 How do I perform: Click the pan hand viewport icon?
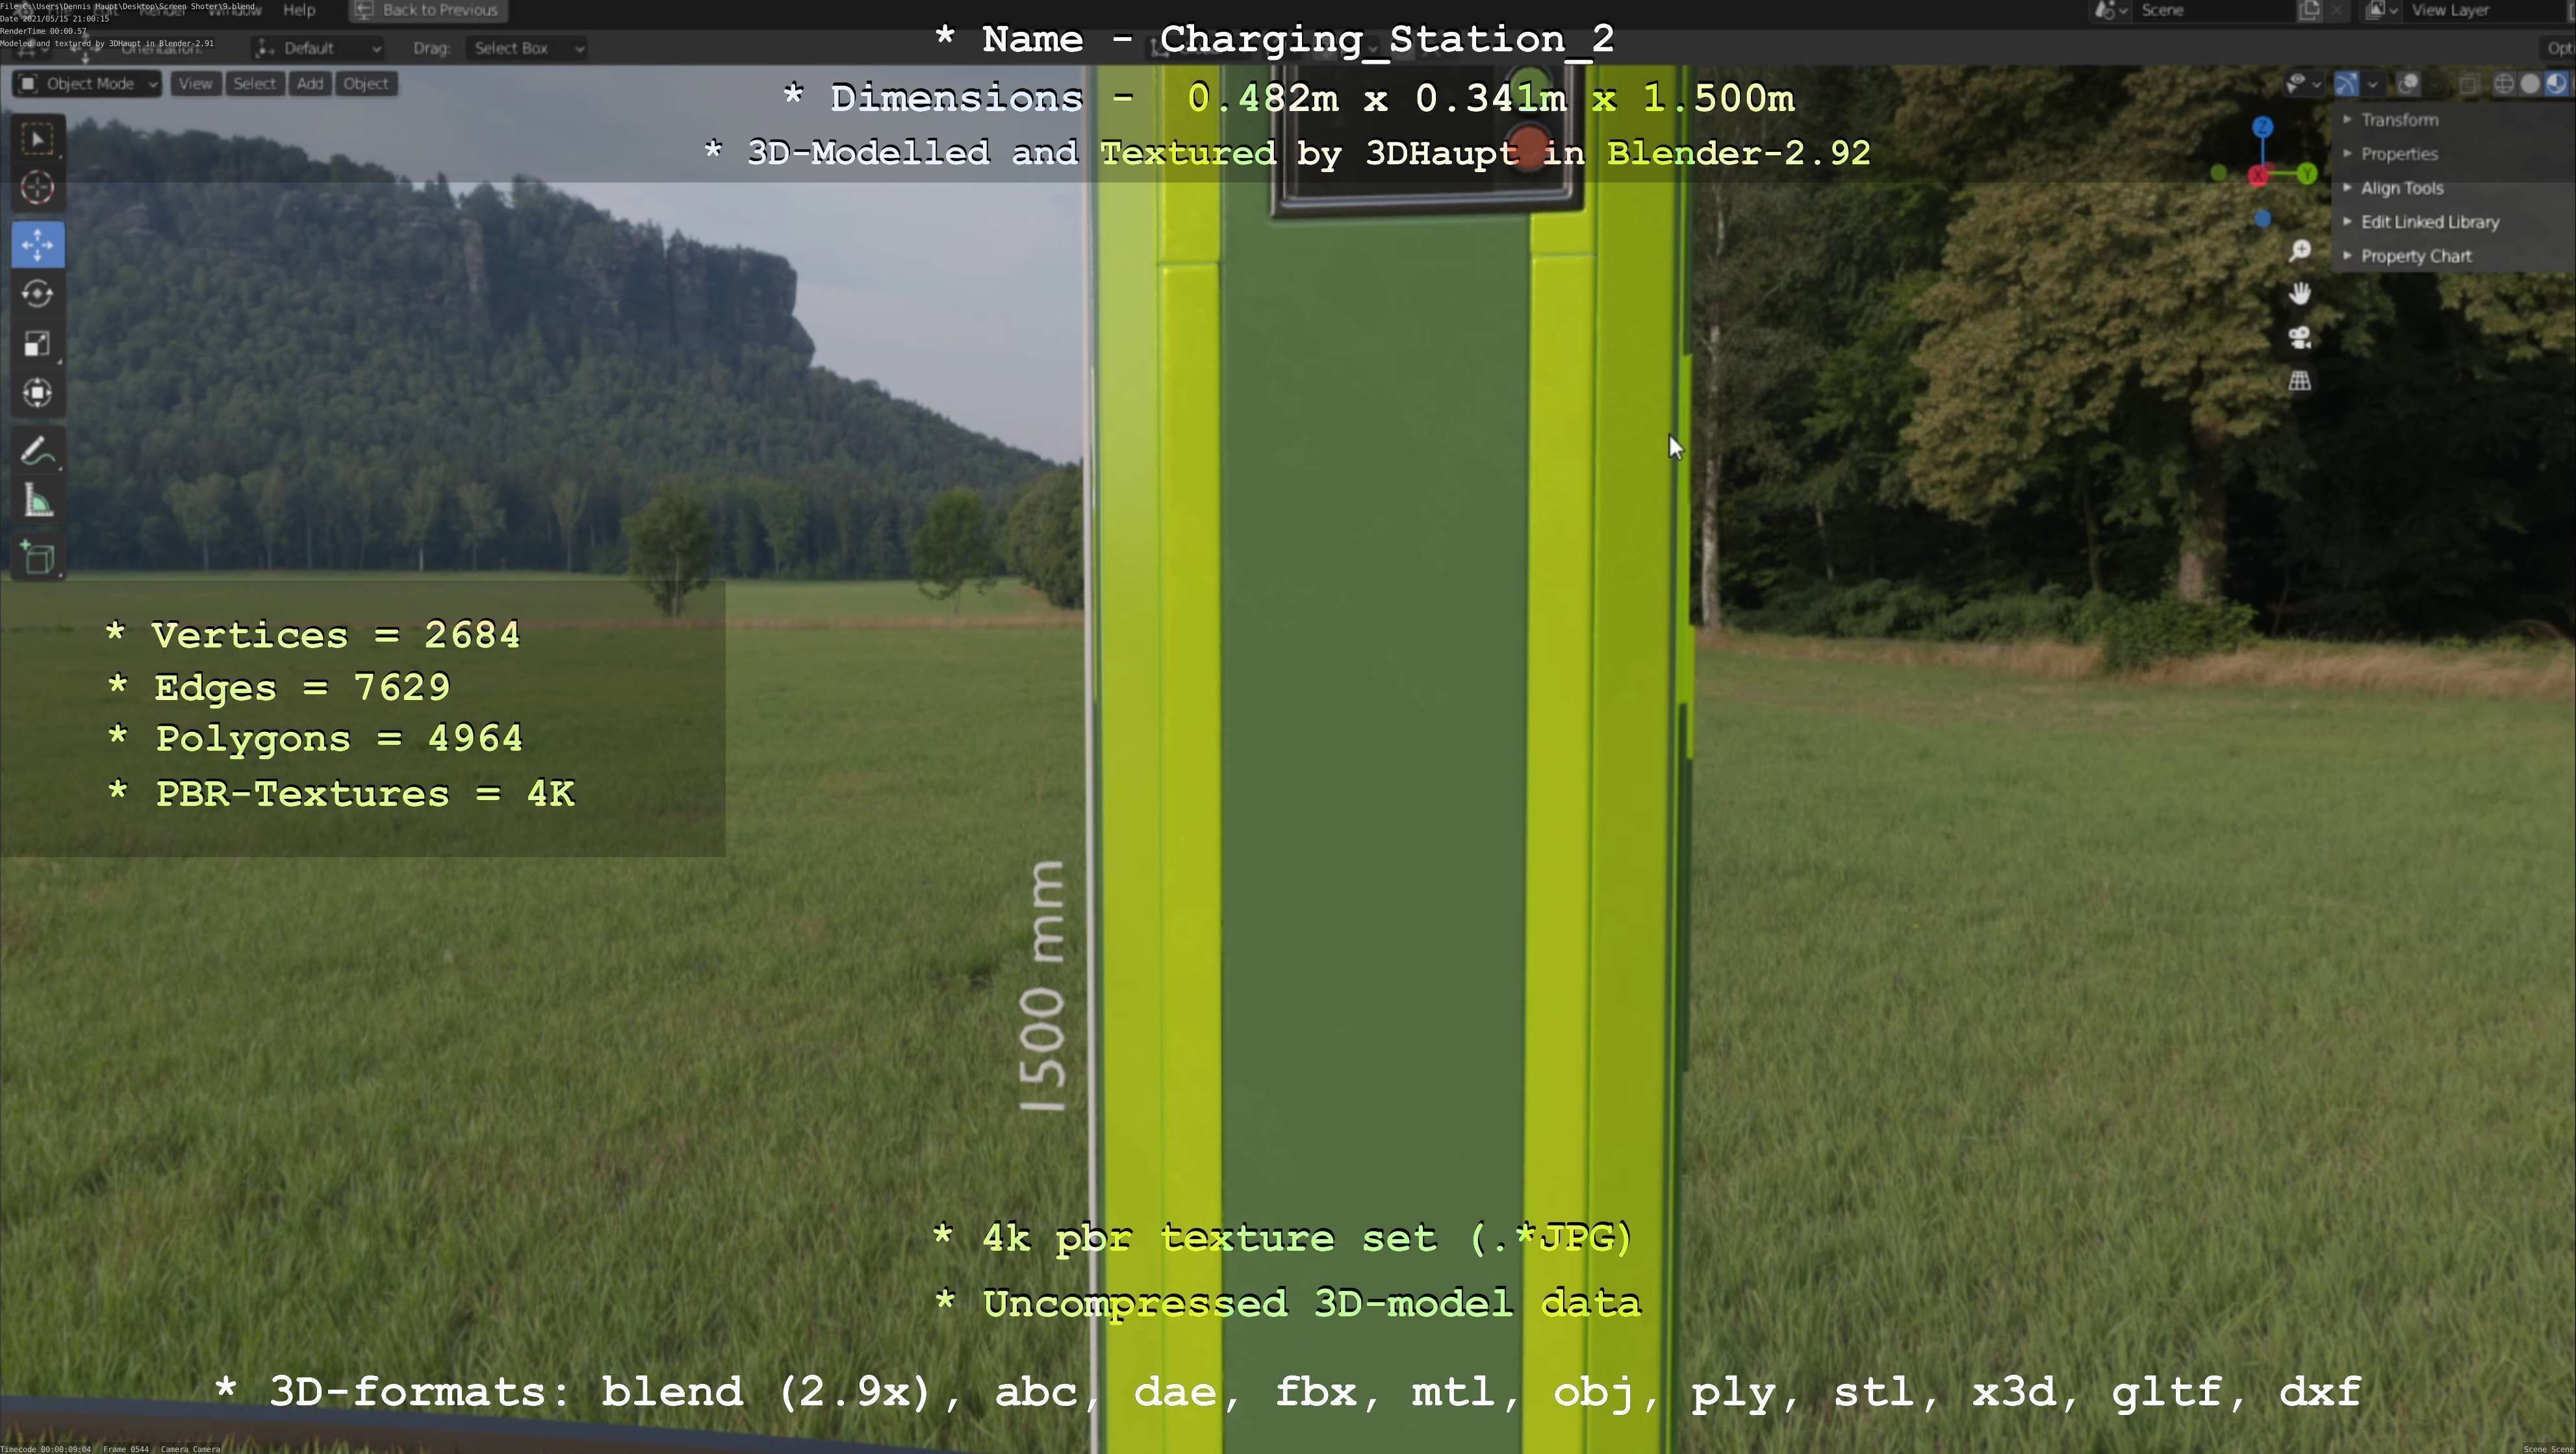[2300, 294]
